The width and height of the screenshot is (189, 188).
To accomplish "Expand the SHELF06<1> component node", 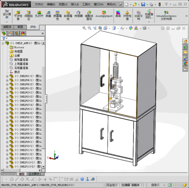I will (7, 80).
